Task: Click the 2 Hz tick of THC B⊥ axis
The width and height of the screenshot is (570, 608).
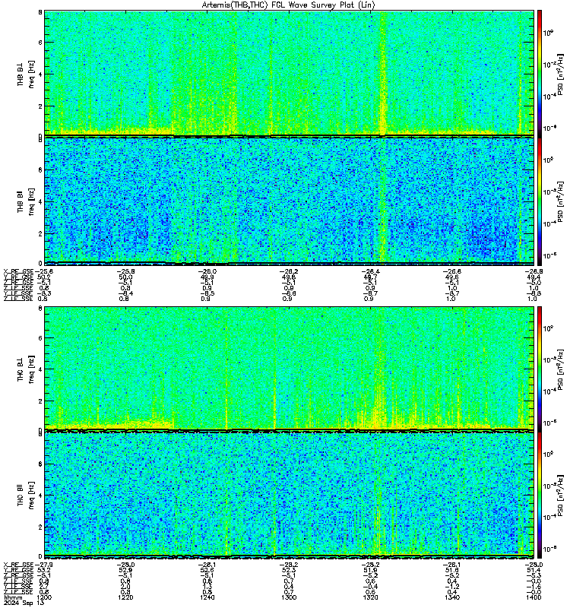Action: coord(40,401)
